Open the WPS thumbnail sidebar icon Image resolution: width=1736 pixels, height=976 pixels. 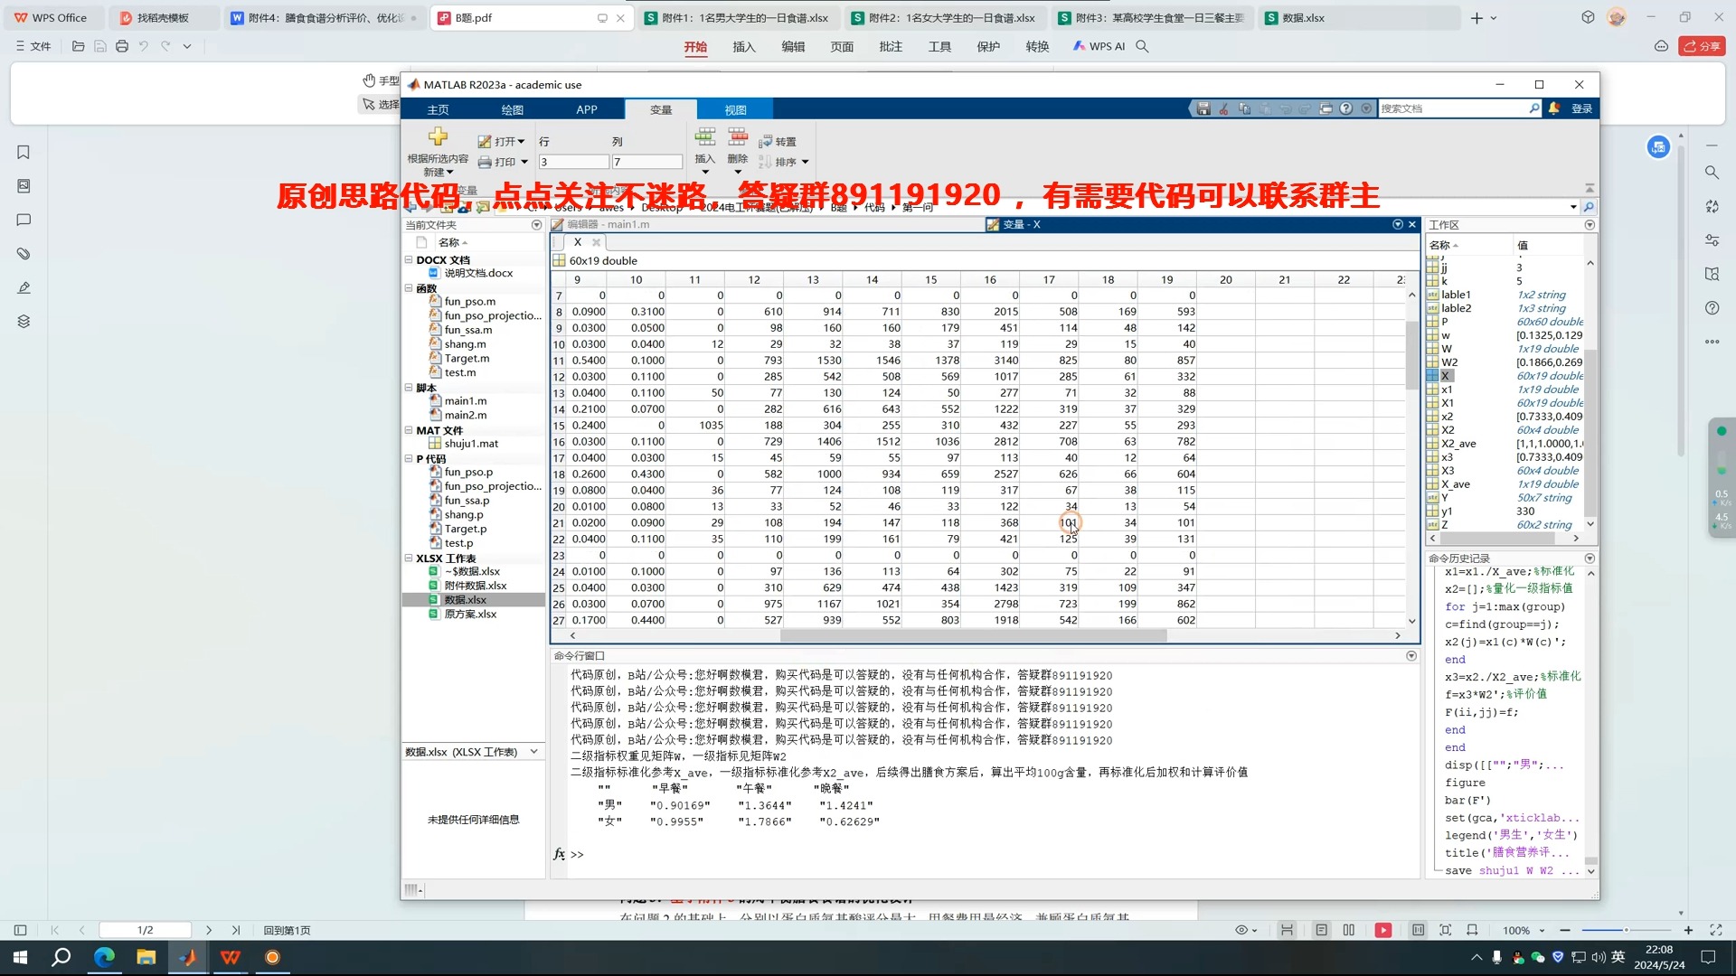pos(24,186)
